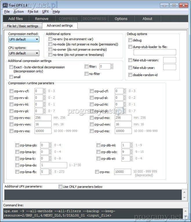Switch to File list / Basic settings tab
The image size is (191, 222).
[x=23, y=26]
